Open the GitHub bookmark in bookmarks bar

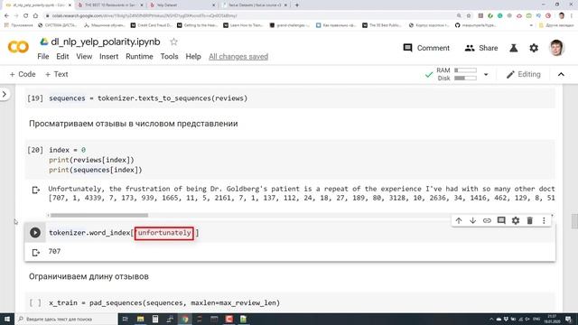pyautogui.click(x=476, y=25)
